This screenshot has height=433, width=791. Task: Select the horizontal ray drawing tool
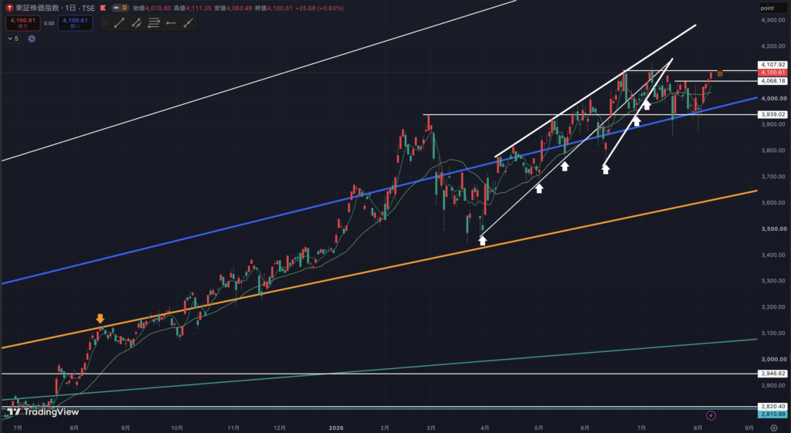click(171, 22)
